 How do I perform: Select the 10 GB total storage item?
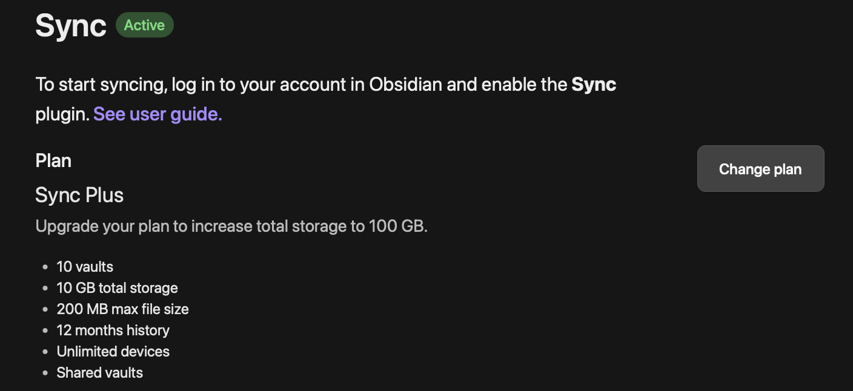coord(117,288)
